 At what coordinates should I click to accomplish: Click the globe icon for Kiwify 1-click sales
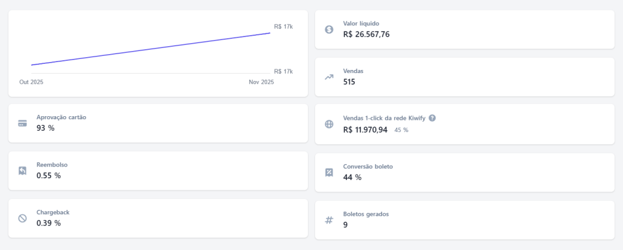coord(329,124)
